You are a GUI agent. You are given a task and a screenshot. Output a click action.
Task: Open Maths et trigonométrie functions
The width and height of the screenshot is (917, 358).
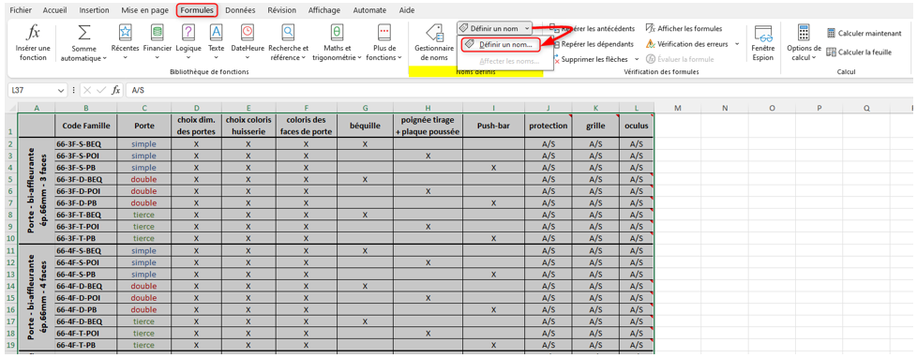pyautogui.click(x=337, y=42)
